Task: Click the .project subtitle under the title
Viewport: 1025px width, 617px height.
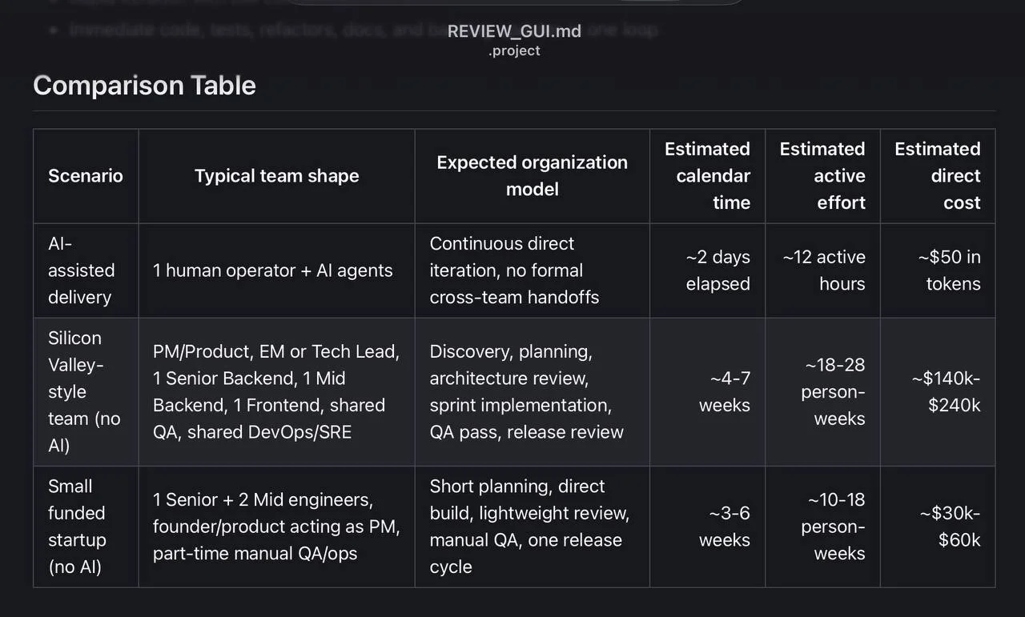Action: click(x=514, y=50)
